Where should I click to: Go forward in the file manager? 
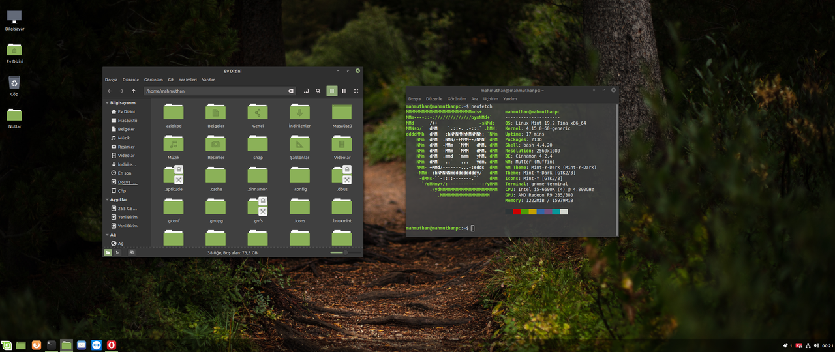121,91
